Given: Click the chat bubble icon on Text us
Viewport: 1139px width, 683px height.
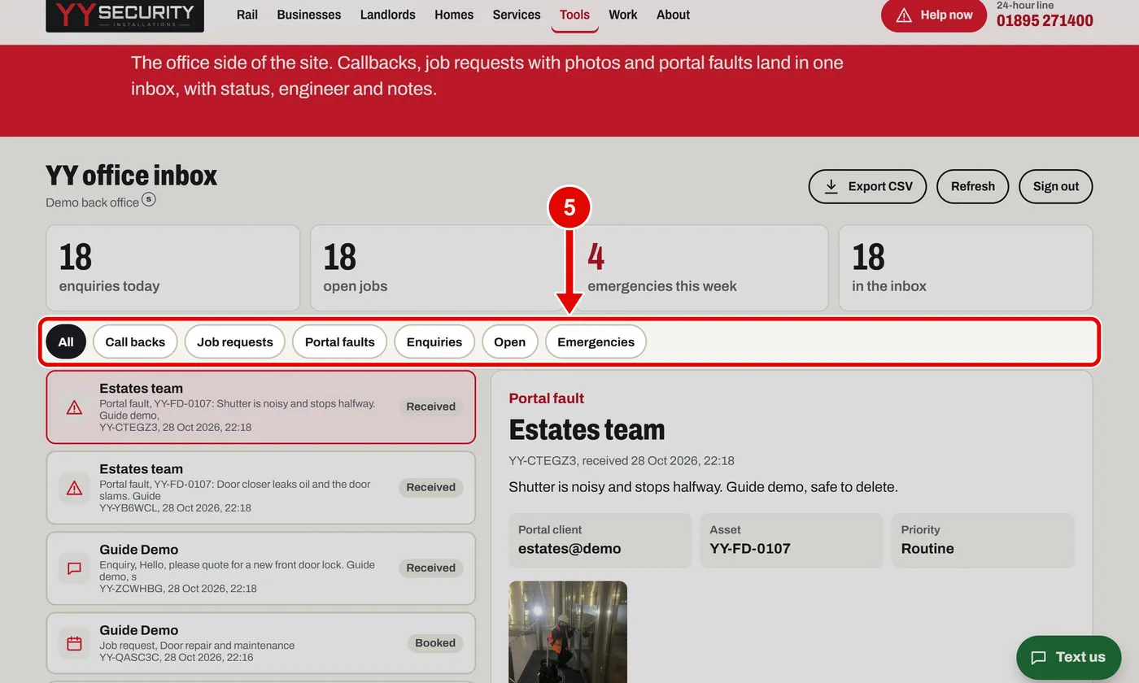Looking at the screenshot, I should (1038, 658).
